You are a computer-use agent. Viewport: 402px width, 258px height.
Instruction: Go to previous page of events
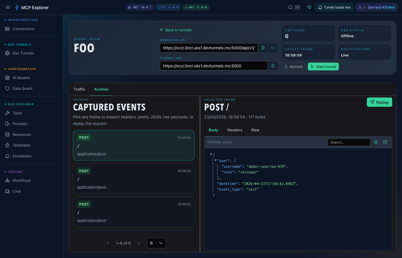tap(108, 243)
